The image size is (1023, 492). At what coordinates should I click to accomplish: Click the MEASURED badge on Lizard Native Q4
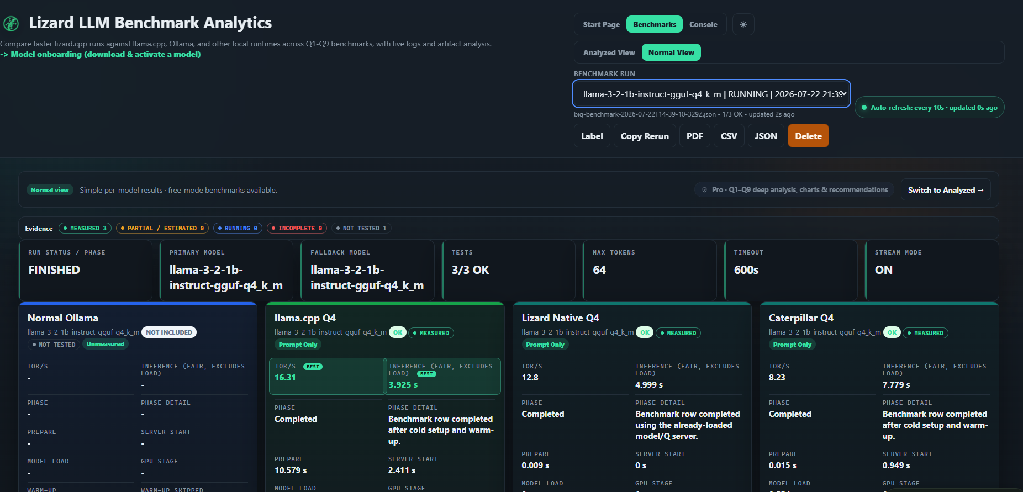tap(678, 333)
